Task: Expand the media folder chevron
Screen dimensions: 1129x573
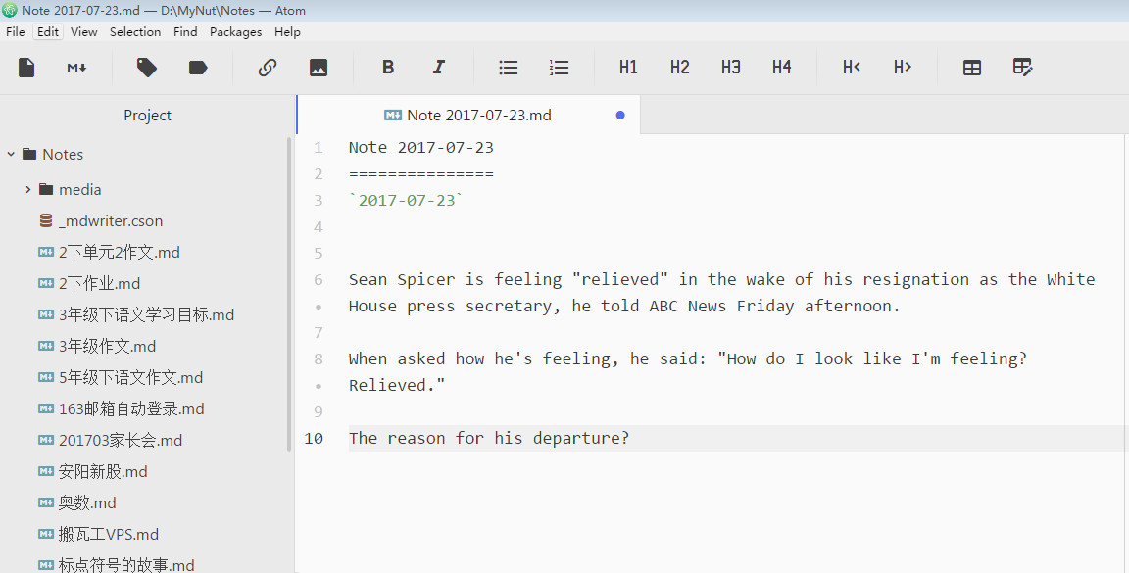Action: tap(28, 189)
